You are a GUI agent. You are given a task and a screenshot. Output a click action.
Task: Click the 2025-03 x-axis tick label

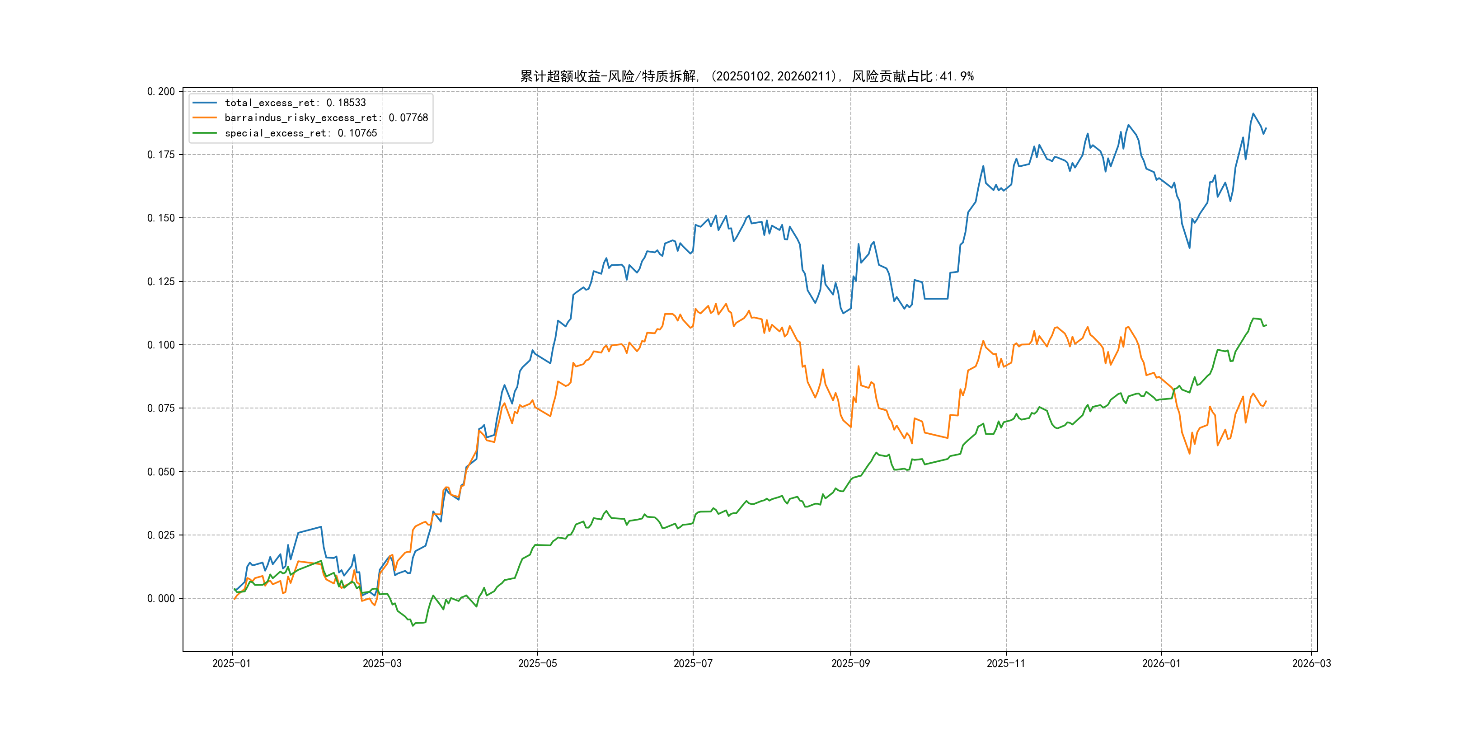(382, 663)
